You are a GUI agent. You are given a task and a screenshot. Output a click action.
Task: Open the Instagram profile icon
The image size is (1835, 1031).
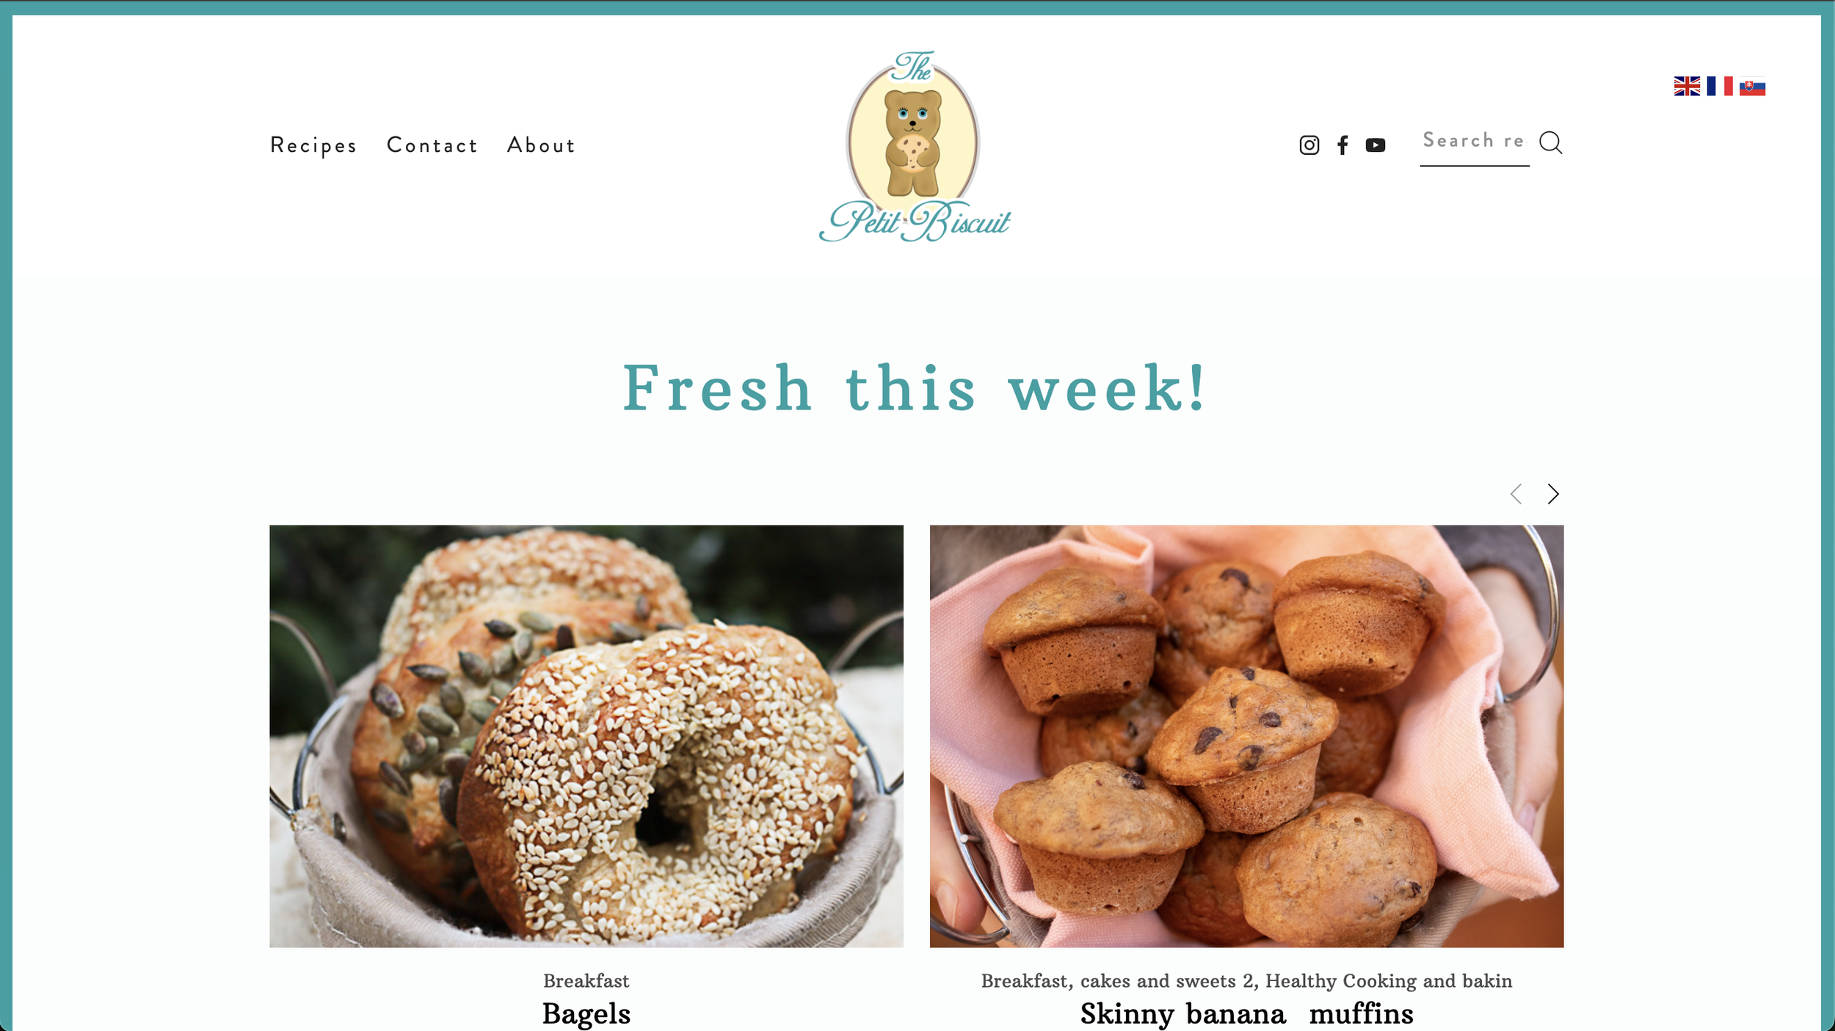pos(1309,145)
